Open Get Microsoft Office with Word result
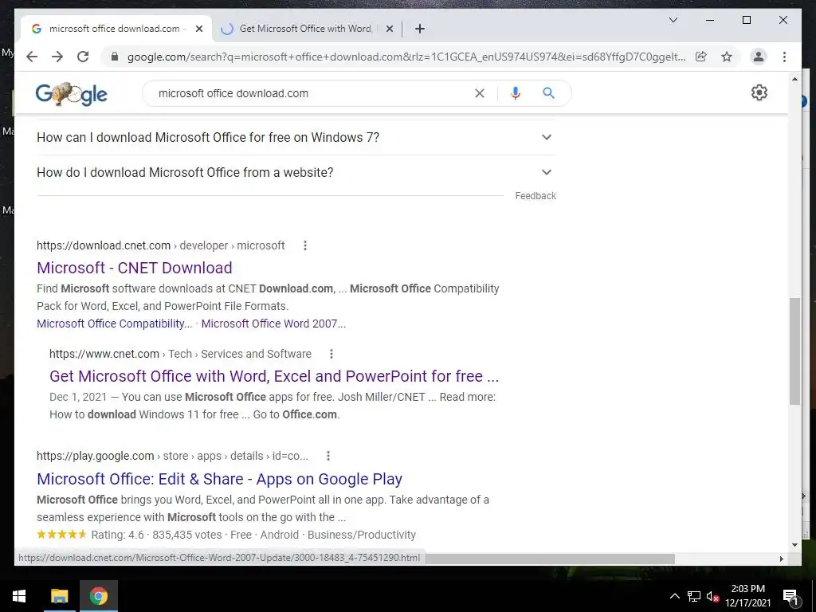The image size is (816, 612). click(x=274, y=376)
